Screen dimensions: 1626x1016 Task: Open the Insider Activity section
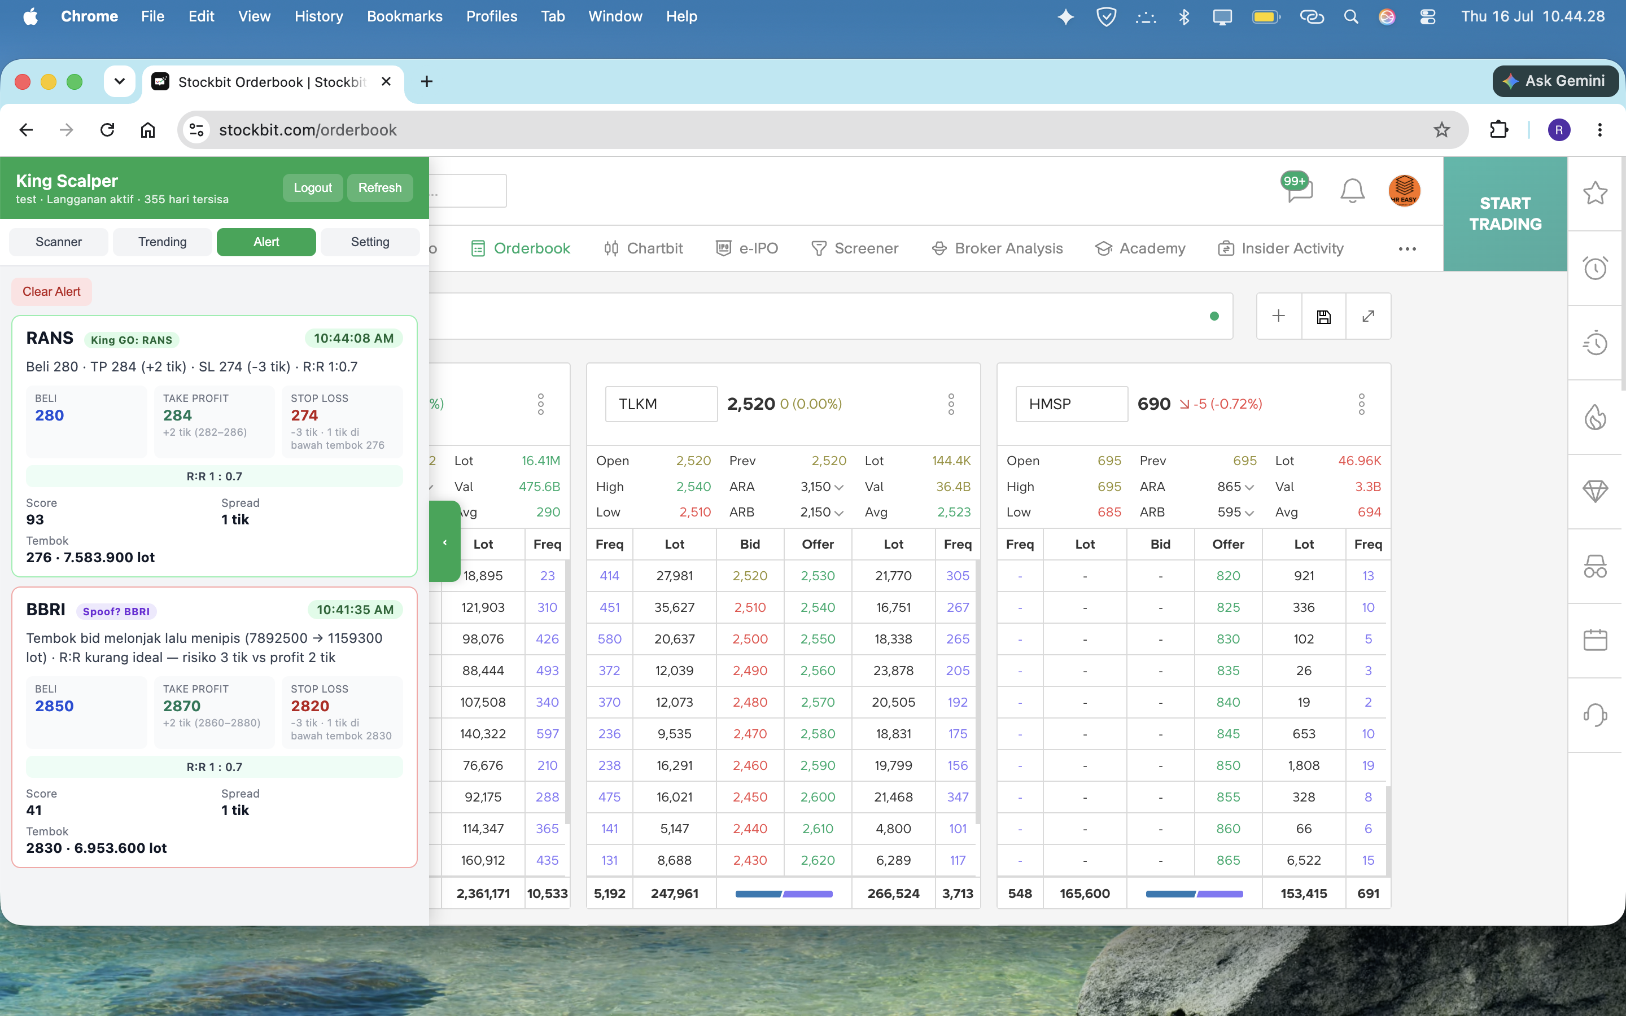coord(1280,248)
